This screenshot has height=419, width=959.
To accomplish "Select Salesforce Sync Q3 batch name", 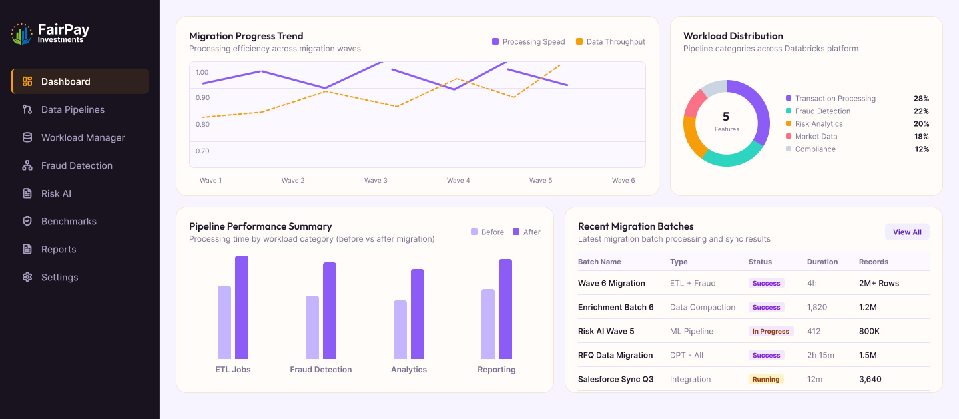I will pyautogui.click(x=616, y=379).
